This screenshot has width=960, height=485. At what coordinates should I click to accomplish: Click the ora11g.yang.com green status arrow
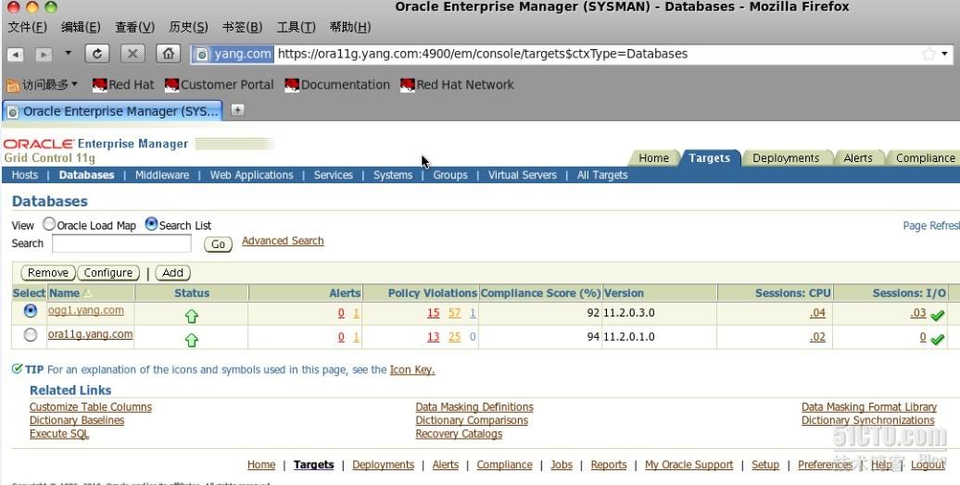[x=192, y=340]
